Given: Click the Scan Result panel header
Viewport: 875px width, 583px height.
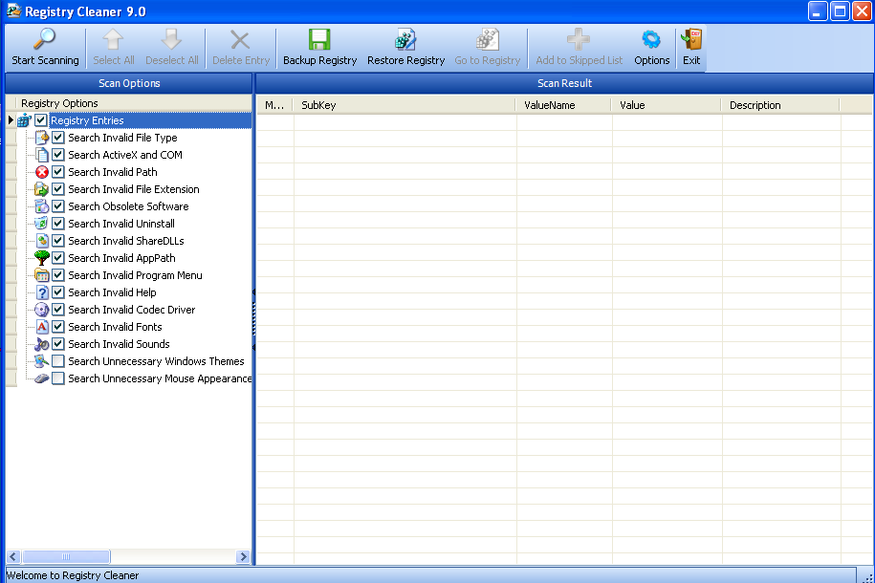Looking at the screenshot, I should 564,83.
